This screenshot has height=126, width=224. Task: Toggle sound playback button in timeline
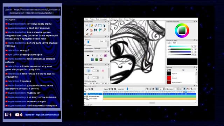click(x=185, y=89)
